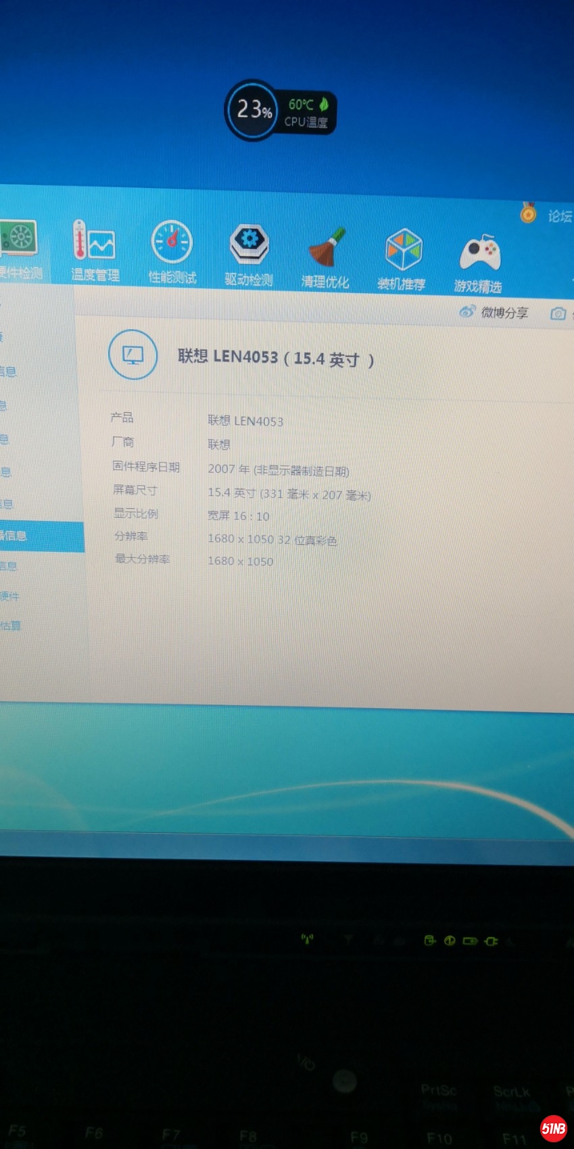The image size is (574, 1149).
Task: Click the 厂商 label
Action: tap(122, 441)
